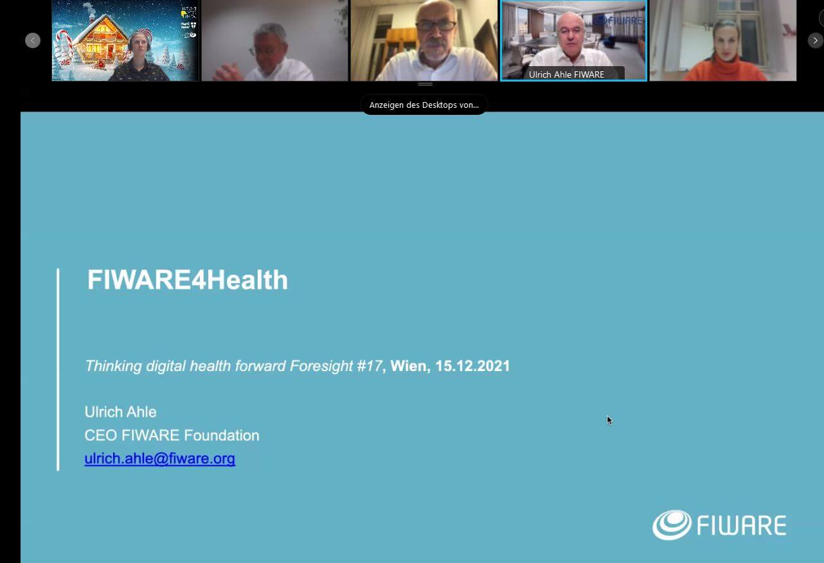Click the partially visible top-right corner icon
The image size is (824, 563).
pyautogui.click(x=821, y=18)
